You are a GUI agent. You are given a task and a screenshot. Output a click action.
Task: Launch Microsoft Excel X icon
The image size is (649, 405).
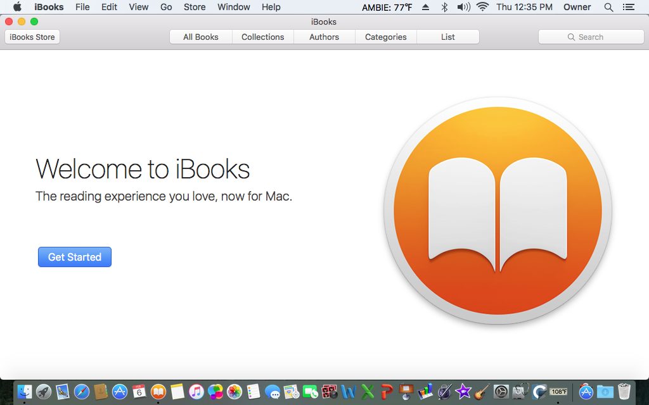tap(368, 391)
